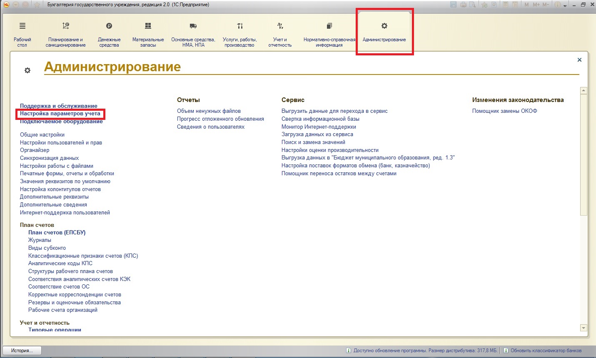The height and width of the screenshot is (358, 596).
Task: Open the Материальные запасы section
Action: [148, 35]
